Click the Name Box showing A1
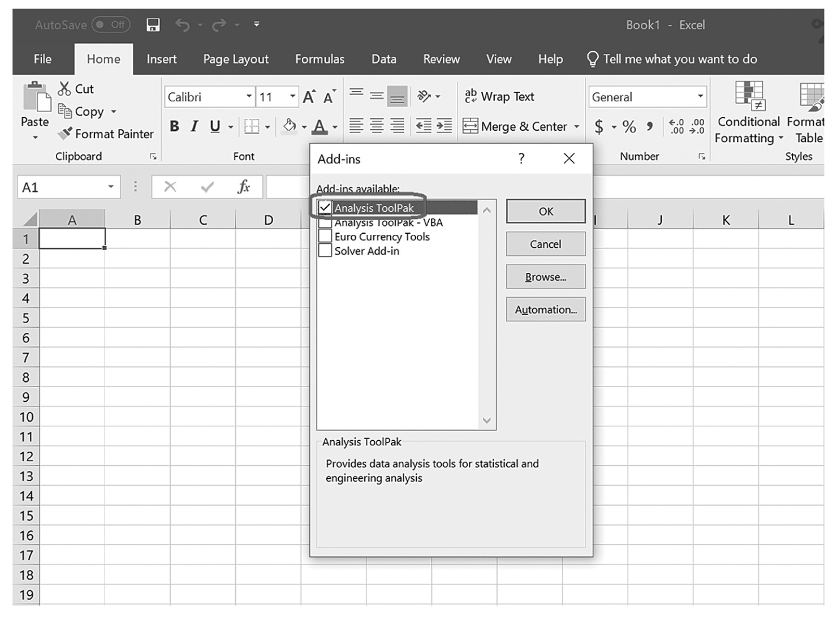This screenshot has width=837, height=618. (68, 187)
